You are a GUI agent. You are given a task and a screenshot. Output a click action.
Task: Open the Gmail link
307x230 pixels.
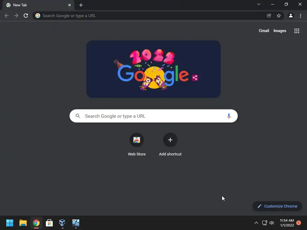[x=264, y=31]
